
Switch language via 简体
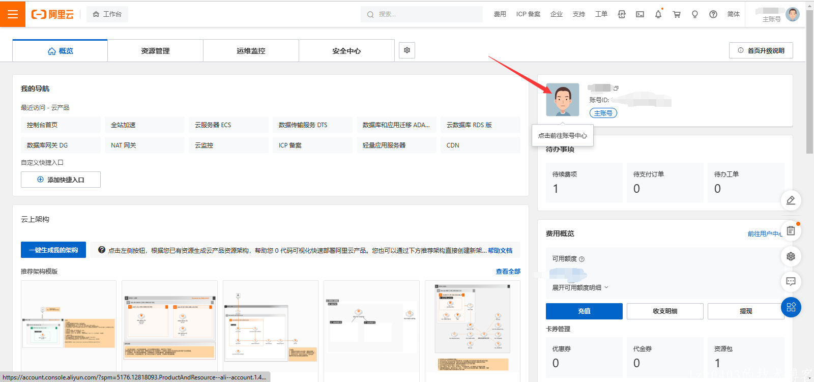click(x=734, y=14)
